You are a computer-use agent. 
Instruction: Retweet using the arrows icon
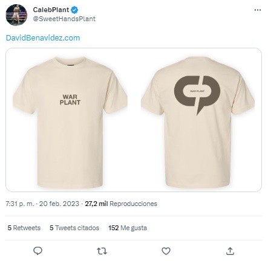pyautogui.click(x=102, y=251)
